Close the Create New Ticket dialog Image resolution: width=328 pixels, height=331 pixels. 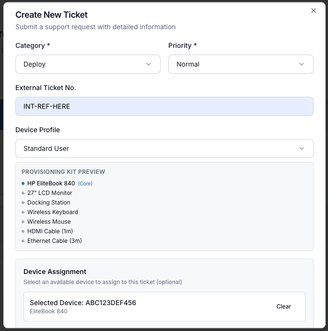click(314, 11)
